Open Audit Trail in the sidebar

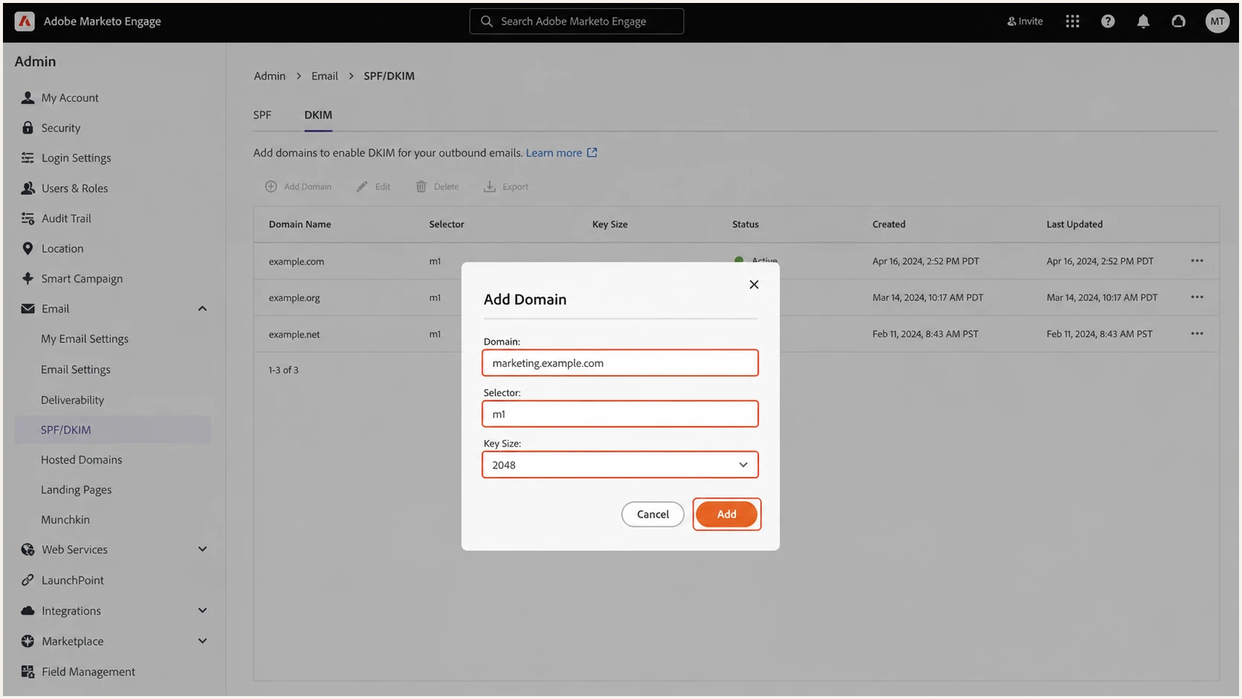tap(66, 218)
